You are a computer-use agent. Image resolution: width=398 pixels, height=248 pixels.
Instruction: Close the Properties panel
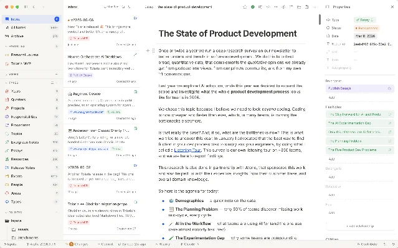[392, 7]
